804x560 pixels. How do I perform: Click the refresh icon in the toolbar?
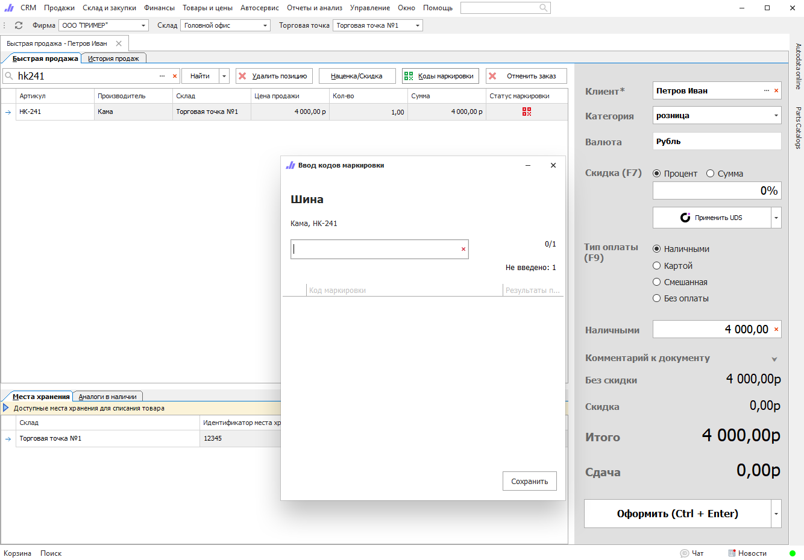19,25
